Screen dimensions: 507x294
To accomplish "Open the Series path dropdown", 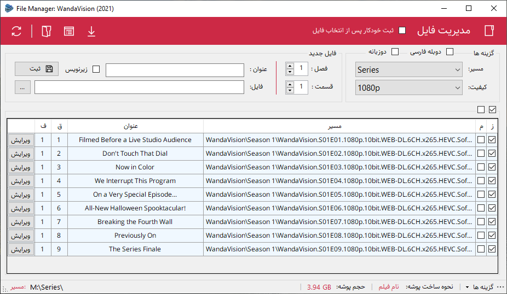I will coord(408,69).
